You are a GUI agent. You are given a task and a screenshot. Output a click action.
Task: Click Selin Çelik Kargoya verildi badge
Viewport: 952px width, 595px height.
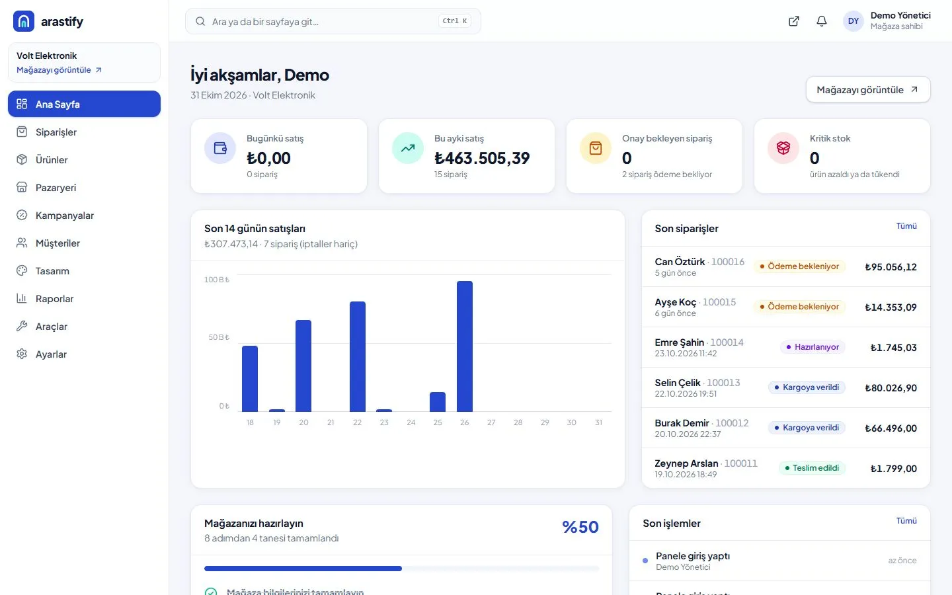[x=807, y=387]
